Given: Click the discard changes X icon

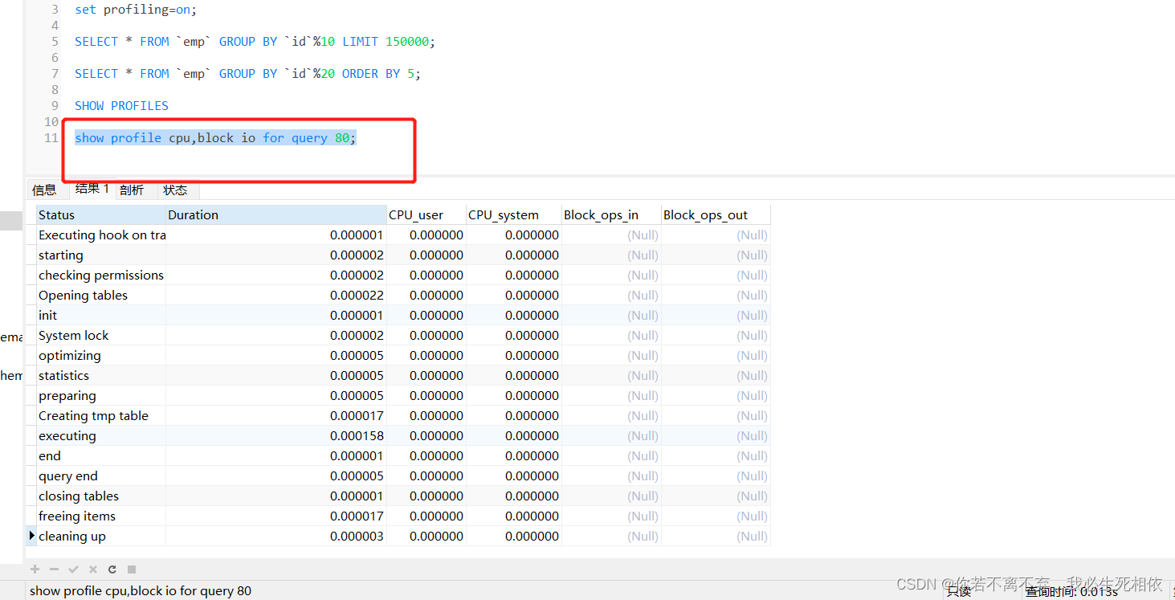Looking at the screenshot, I should tap(92, 569).
